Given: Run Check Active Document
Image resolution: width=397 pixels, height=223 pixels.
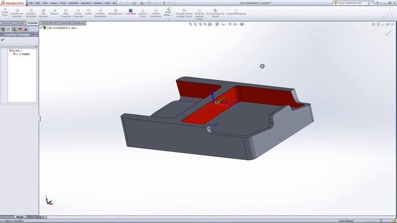Looking at the screenshot, I should click(x=168, y=12).
